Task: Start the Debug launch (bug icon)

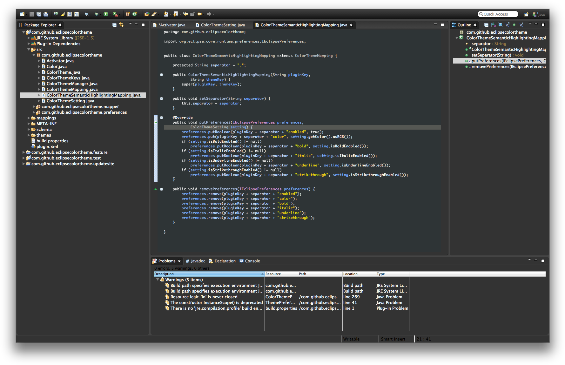Action: 96,14
